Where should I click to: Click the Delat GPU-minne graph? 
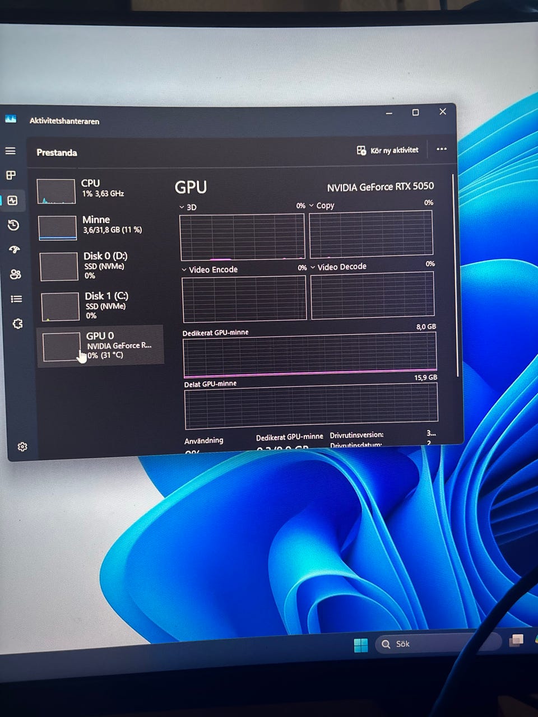[x=311, y=406]
